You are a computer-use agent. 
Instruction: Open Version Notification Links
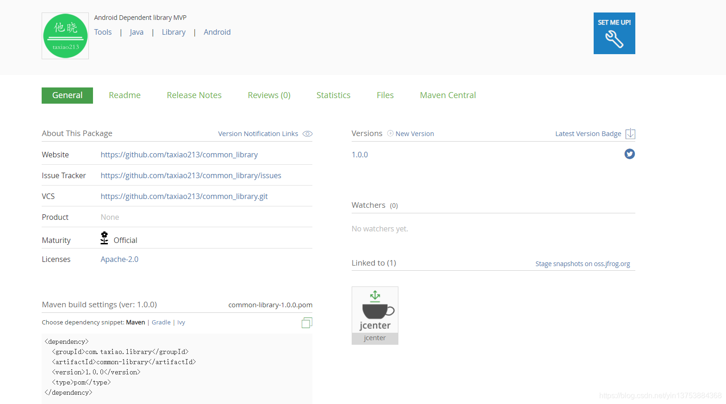click(258, 134)
